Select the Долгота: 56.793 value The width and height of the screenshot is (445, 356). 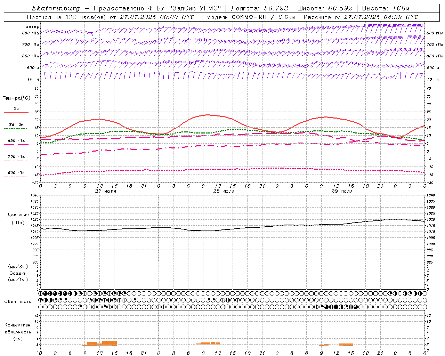pos(259,8)
